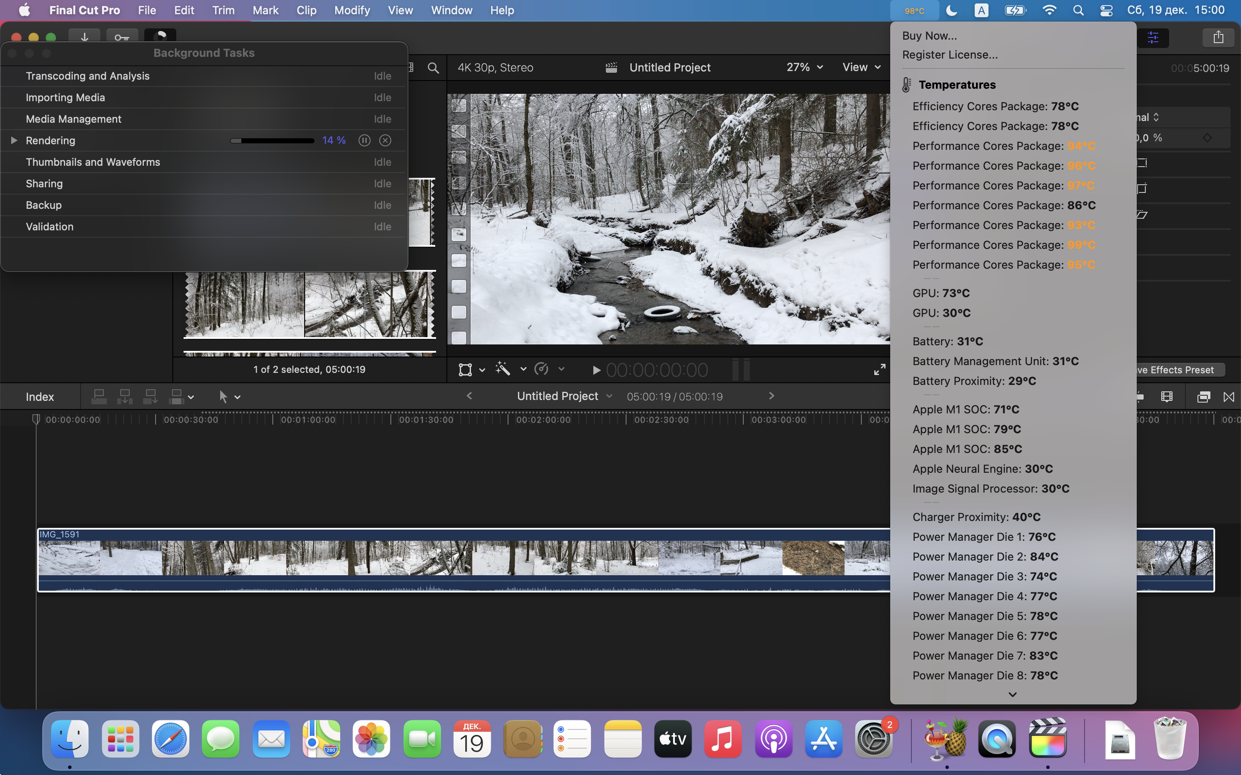Click the enhancement magic wand icon

(x=503, y=369)
